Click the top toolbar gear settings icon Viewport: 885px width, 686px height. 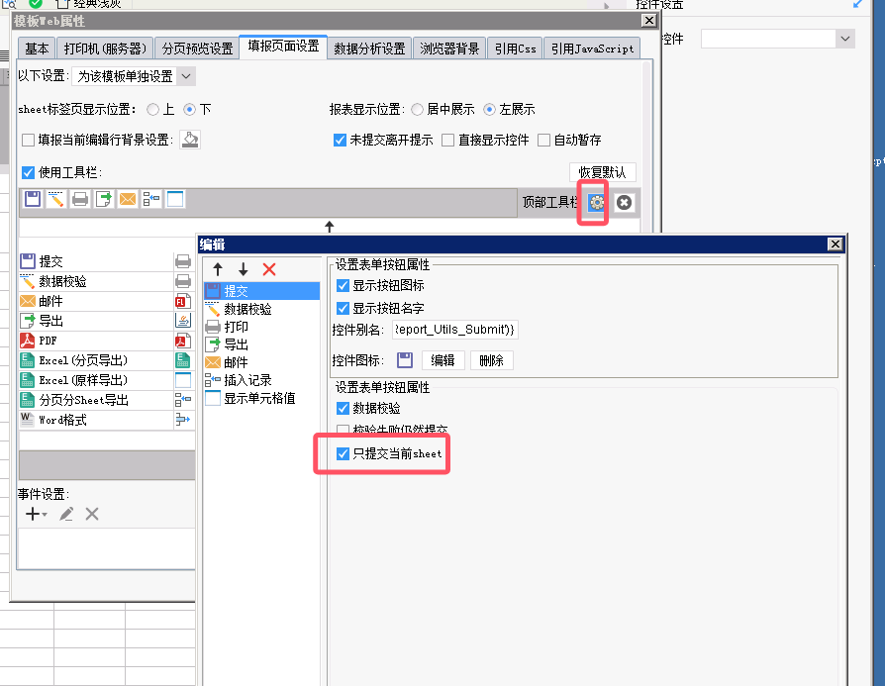coord(596,202)
